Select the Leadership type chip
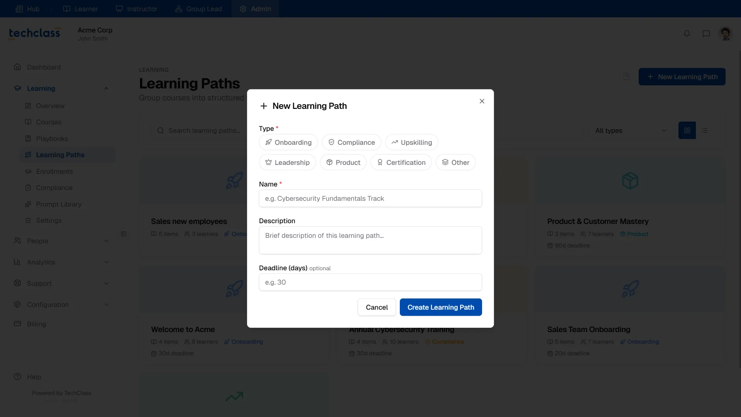The image size is (741, 417). coord(287,162)
